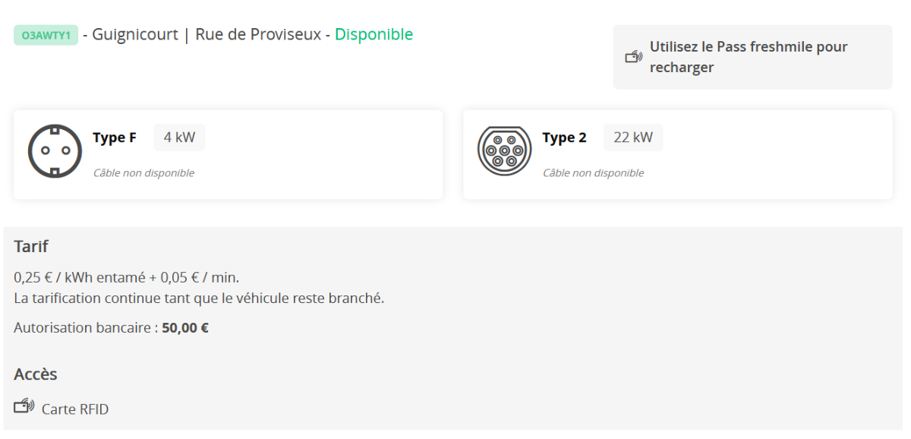Click the Tarif section heading
This screenshot has width=911, height=439.
coord(31,246)
